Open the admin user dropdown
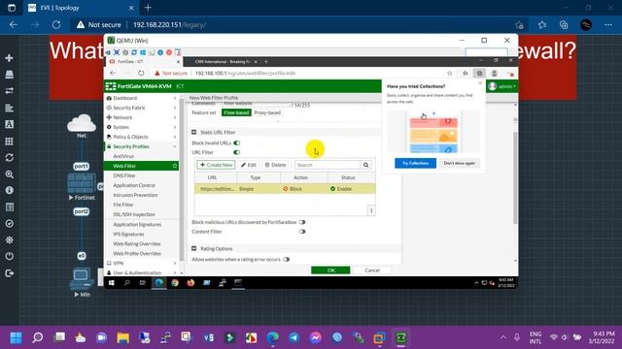The width and height of the screenshot is (622, 349). tap(502, 86)
